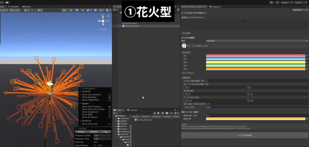Switch to the Console tab
Viewport: 309px width, 147px height.
click(x=132, y=110)
